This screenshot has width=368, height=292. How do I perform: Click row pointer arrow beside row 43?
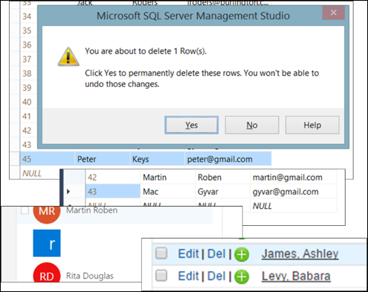tap(68, 192)
